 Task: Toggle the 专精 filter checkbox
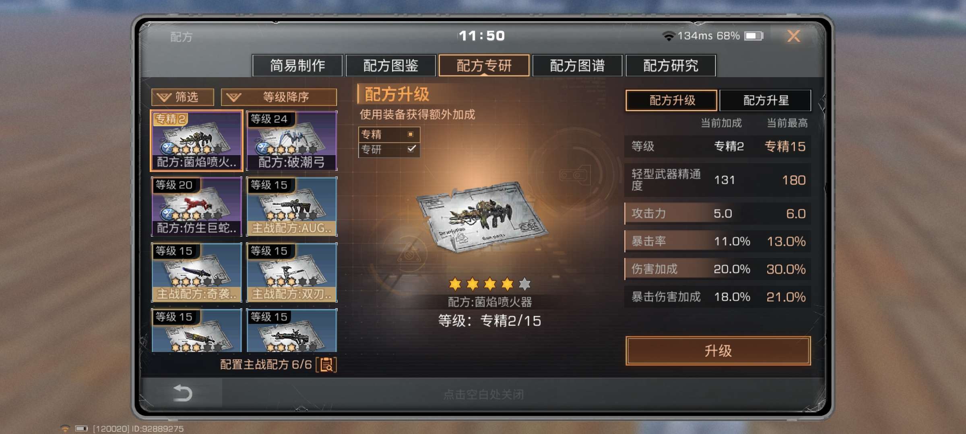410,134
